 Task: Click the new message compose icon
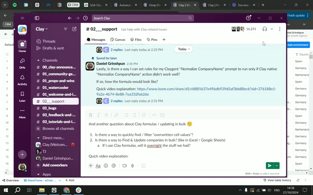pyautogui.click(x=74, y=29)
